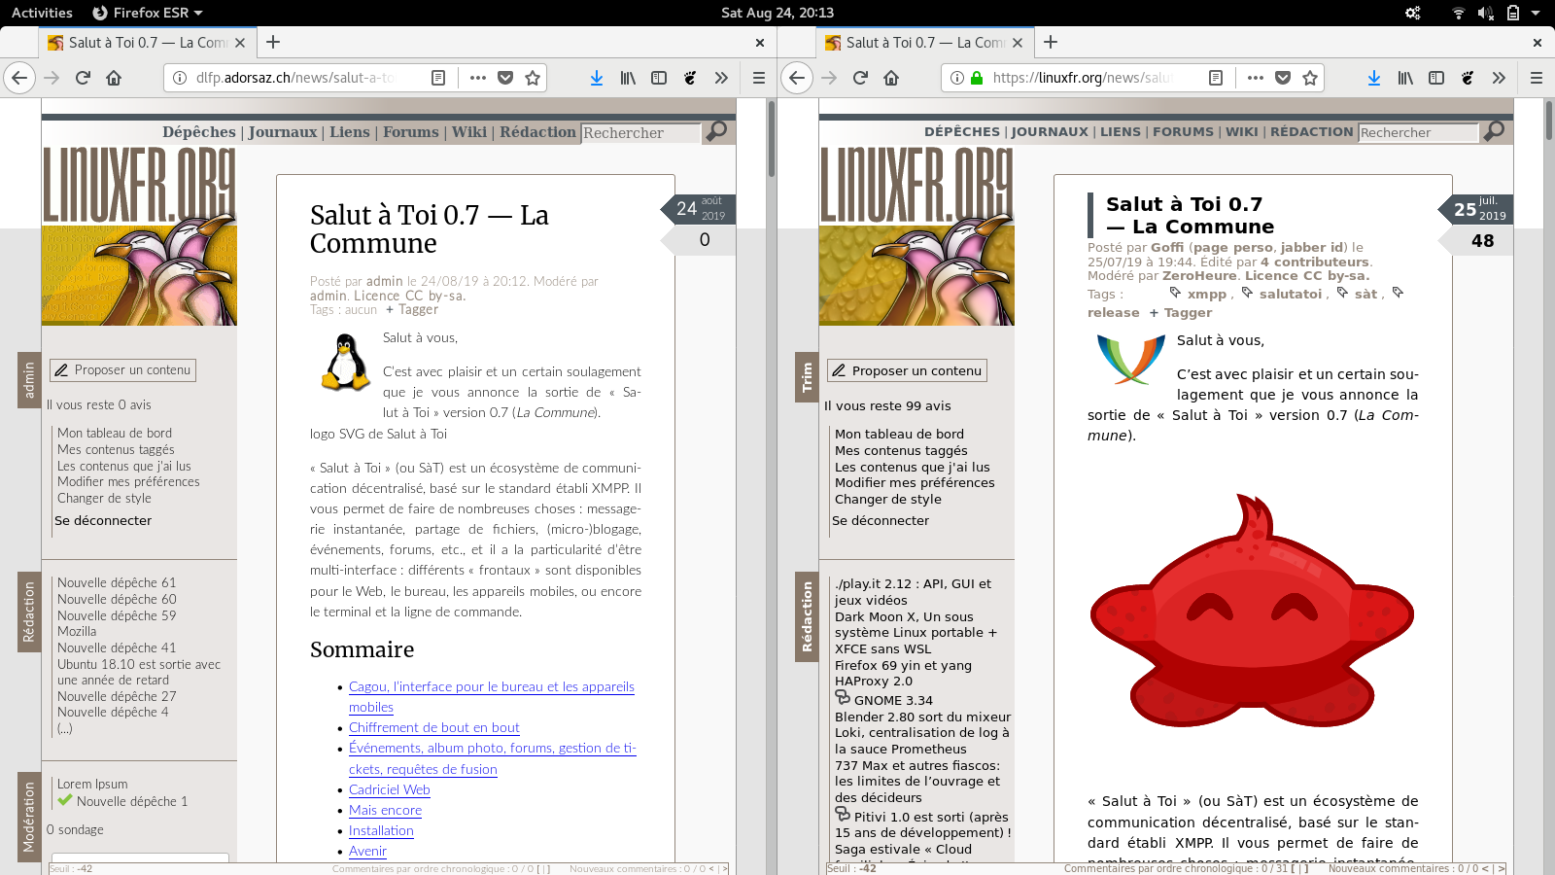Screen dimensions: 1555x875
Task: Open page actions menu in left window
Action: click(x=477, y=78)
